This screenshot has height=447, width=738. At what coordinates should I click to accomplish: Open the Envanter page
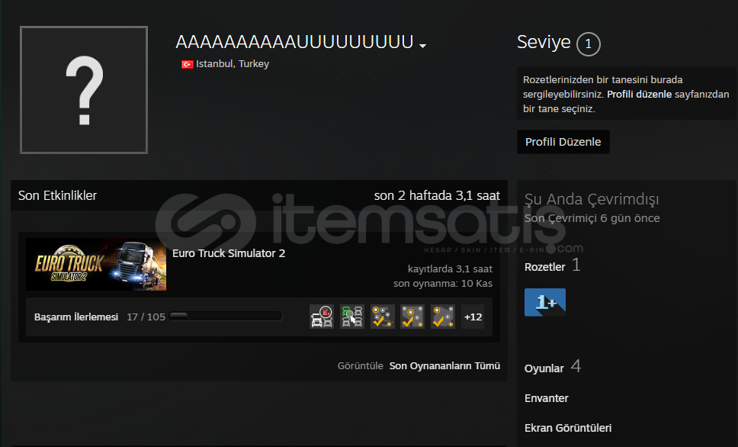pyautogui.click(x=547, y=398)
